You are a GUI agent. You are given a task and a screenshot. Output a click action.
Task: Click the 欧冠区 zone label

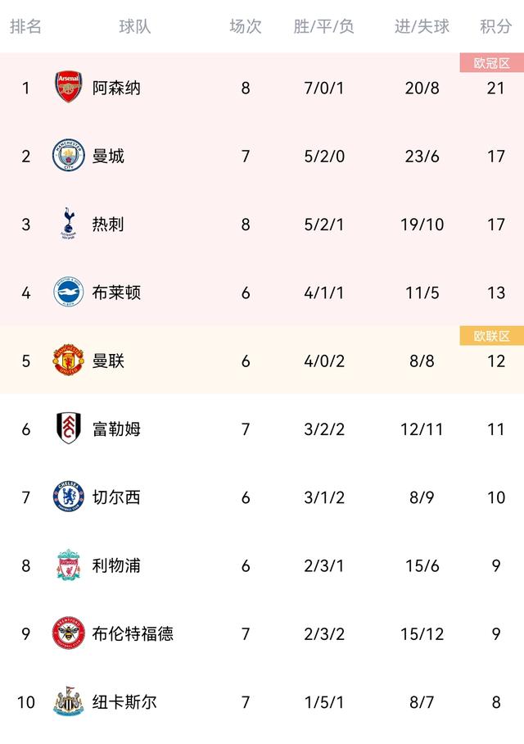click(x=491, y=63)
